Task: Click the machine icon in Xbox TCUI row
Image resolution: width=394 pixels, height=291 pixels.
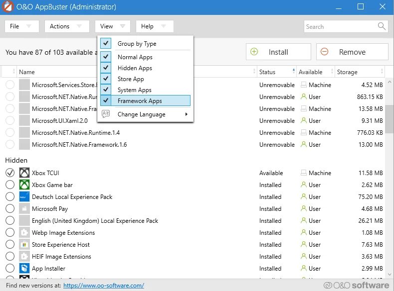Action: click(304, 173)
